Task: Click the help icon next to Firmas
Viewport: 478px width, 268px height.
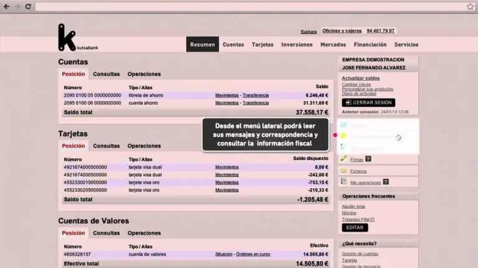Action: (x=368, y=159)
